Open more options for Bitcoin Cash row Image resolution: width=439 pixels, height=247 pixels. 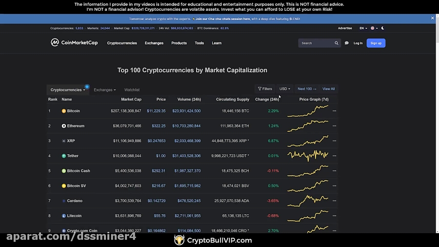tap(334, 171)
